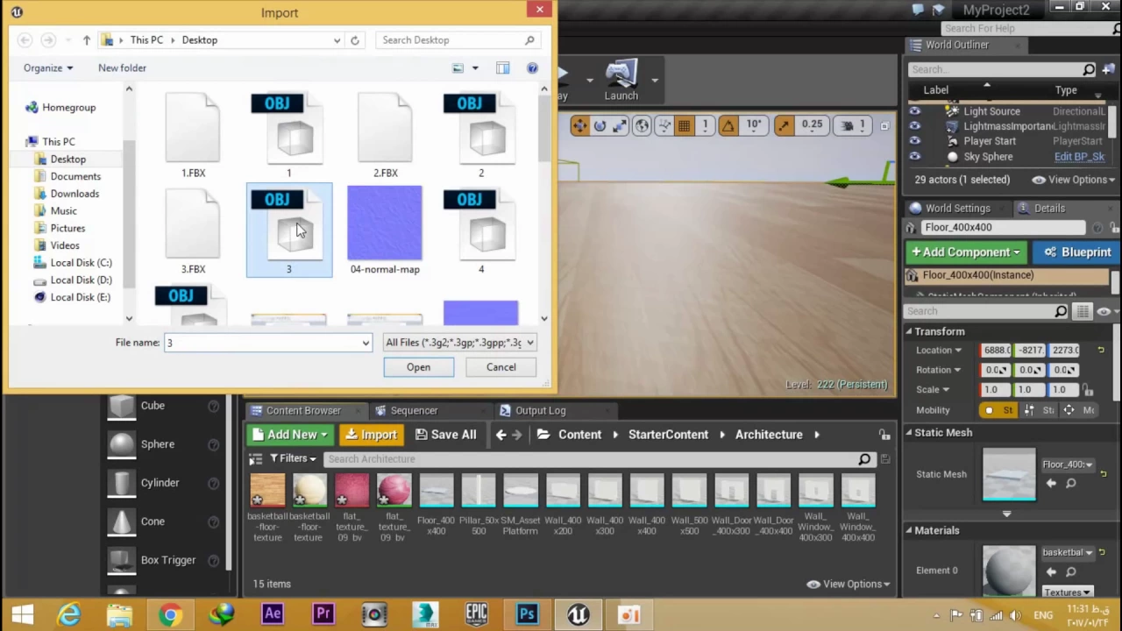Open Photoshop from the taskbar
The image size is (1122, 631).
[x=527, y=614]
